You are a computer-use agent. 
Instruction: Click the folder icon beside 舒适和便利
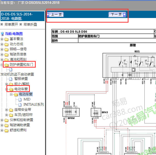[6, 131]
